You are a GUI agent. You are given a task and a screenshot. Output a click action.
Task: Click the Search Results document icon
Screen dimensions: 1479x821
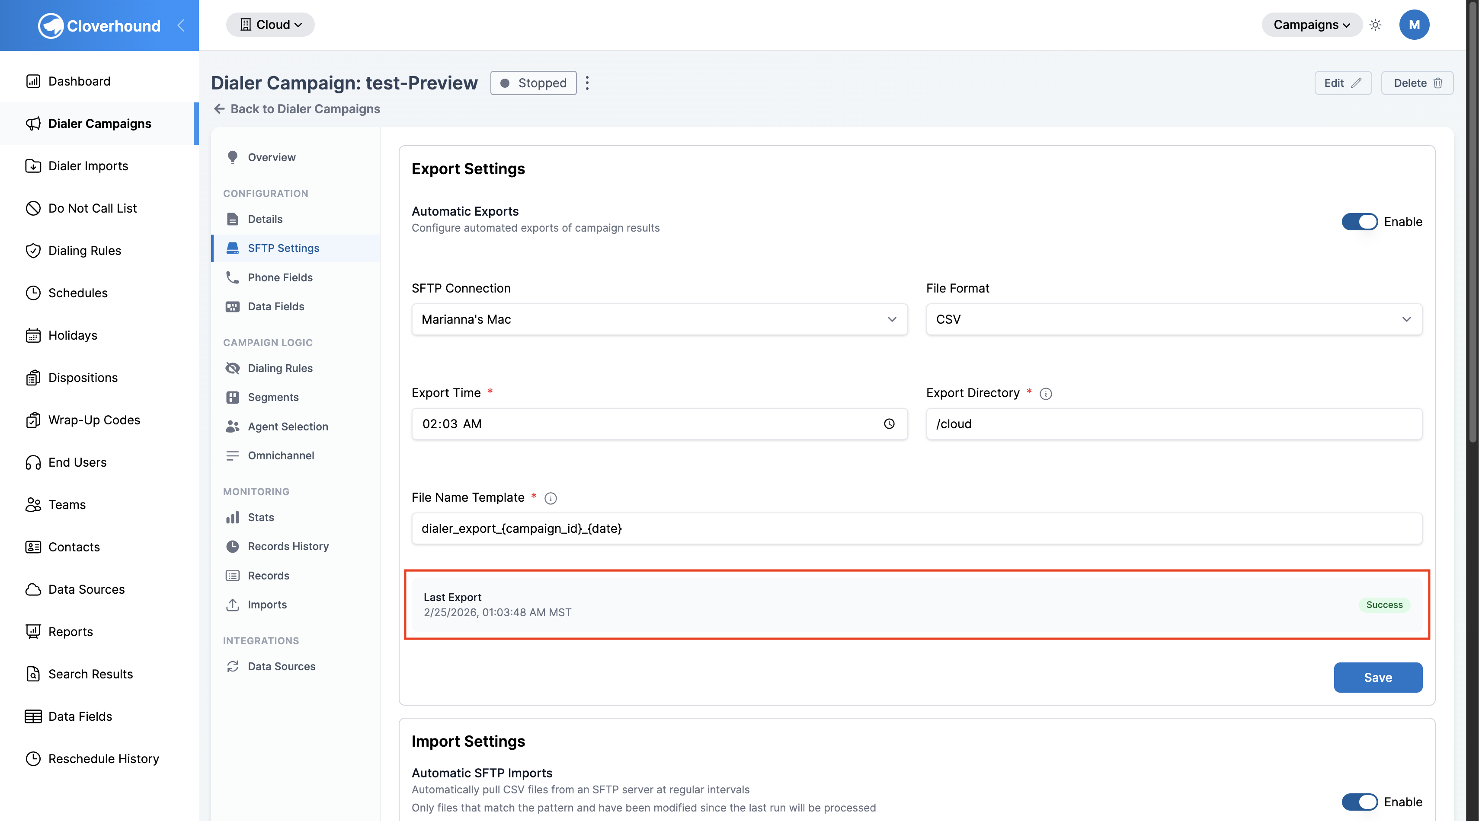point(33,674)
